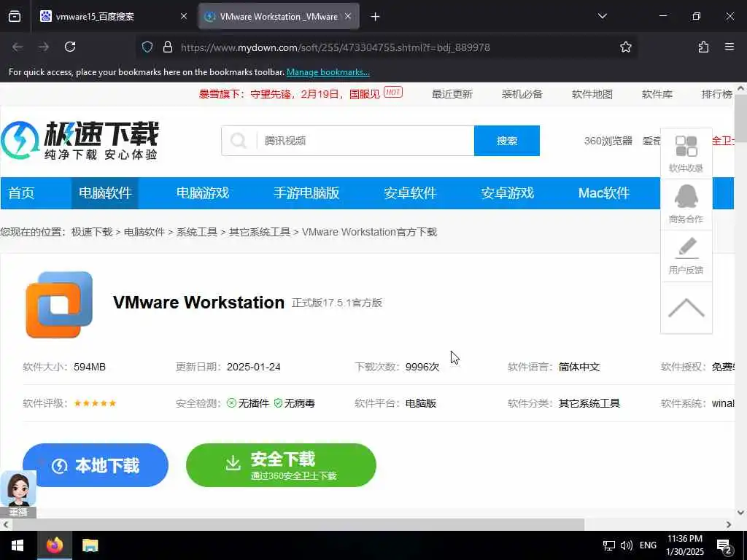
Task: Bookmark this page with star icon
Action: pyautogui.click(x=625, y=47)
